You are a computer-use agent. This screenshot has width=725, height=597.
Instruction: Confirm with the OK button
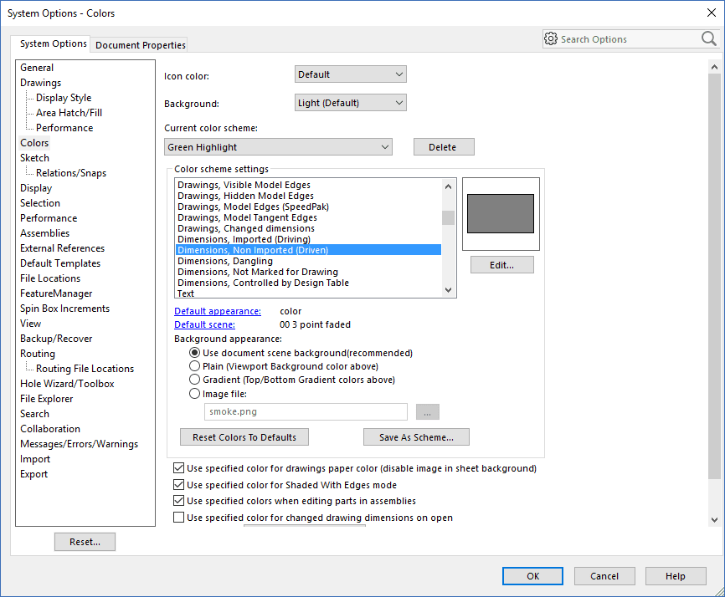point(532,576)
